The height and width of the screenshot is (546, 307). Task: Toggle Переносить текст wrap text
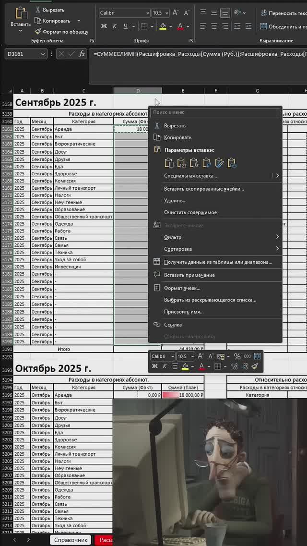click(x=283, y=13)
